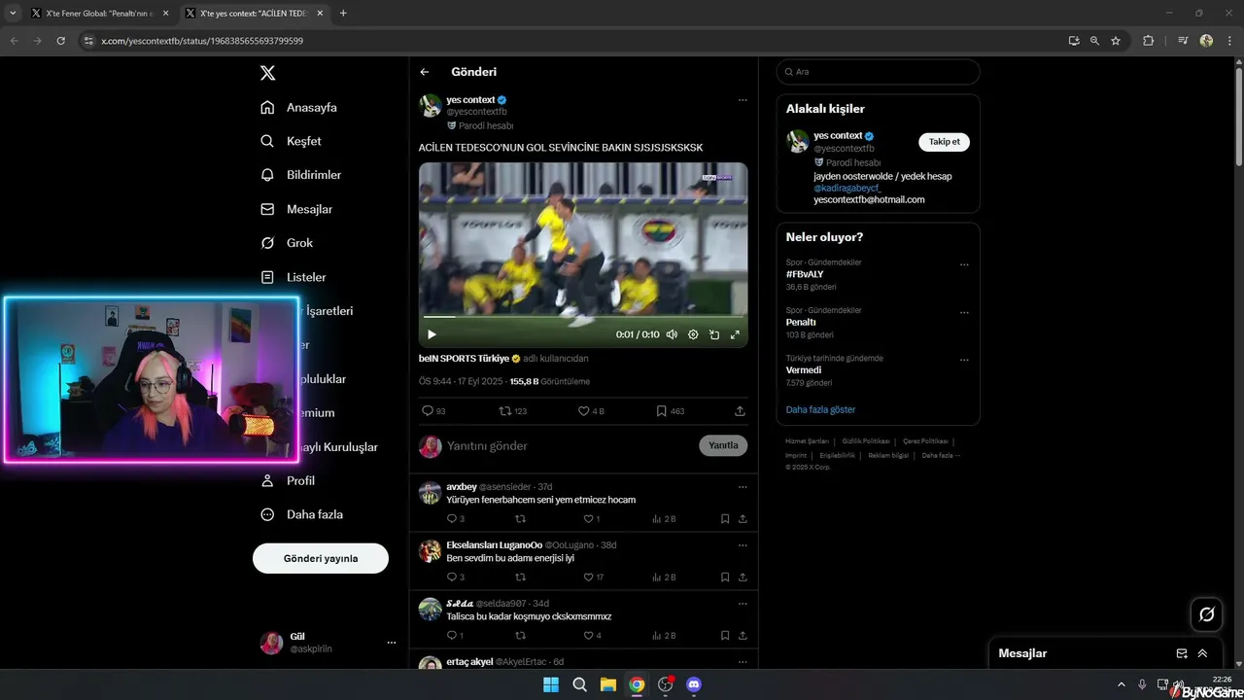1244x700 pixels.
Task: Open File Explorer from taskbar
Action: 607,684
